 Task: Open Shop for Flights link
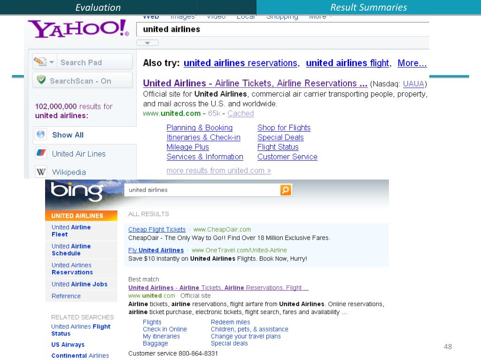click(284, 127)
